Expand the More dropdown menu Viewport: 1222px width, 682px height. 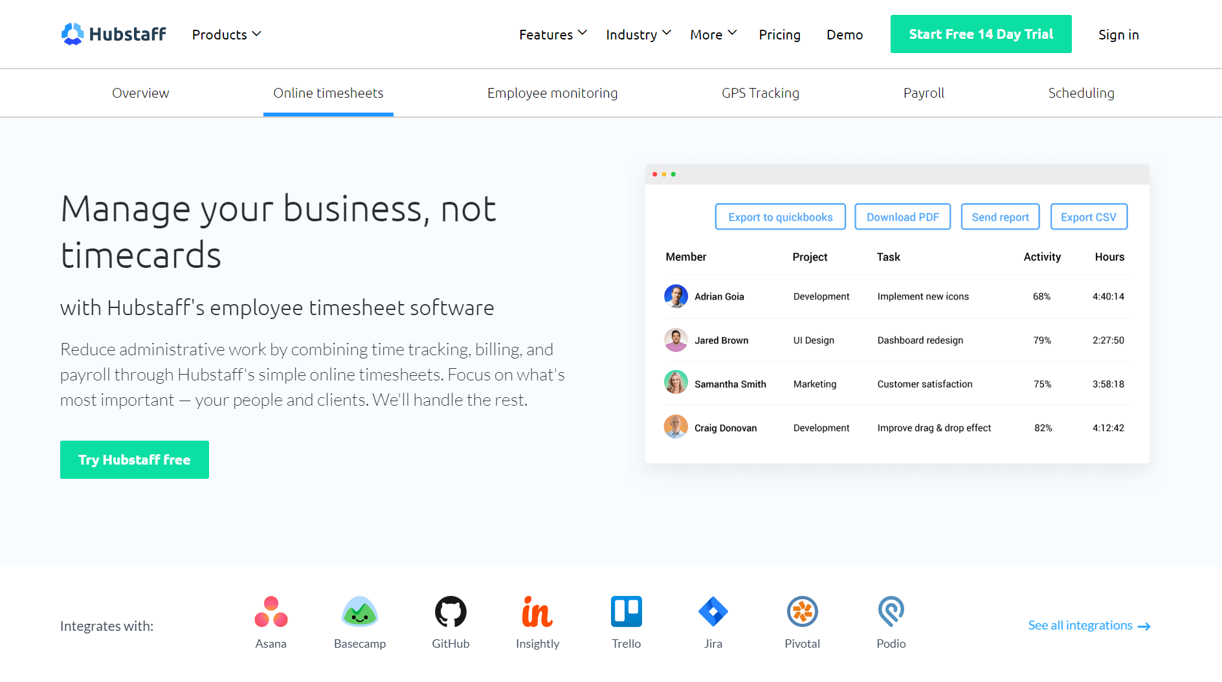pyautogui.click(x=713, y=34)
